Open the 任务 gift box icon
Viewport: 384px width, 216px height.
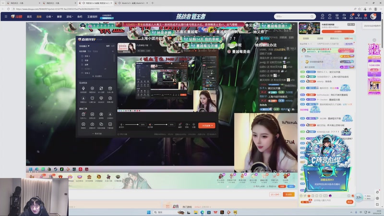coord(365,16)
